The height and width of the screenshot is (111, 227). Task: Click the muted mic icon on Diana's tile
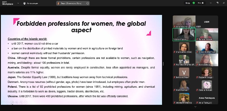[197, 65]
